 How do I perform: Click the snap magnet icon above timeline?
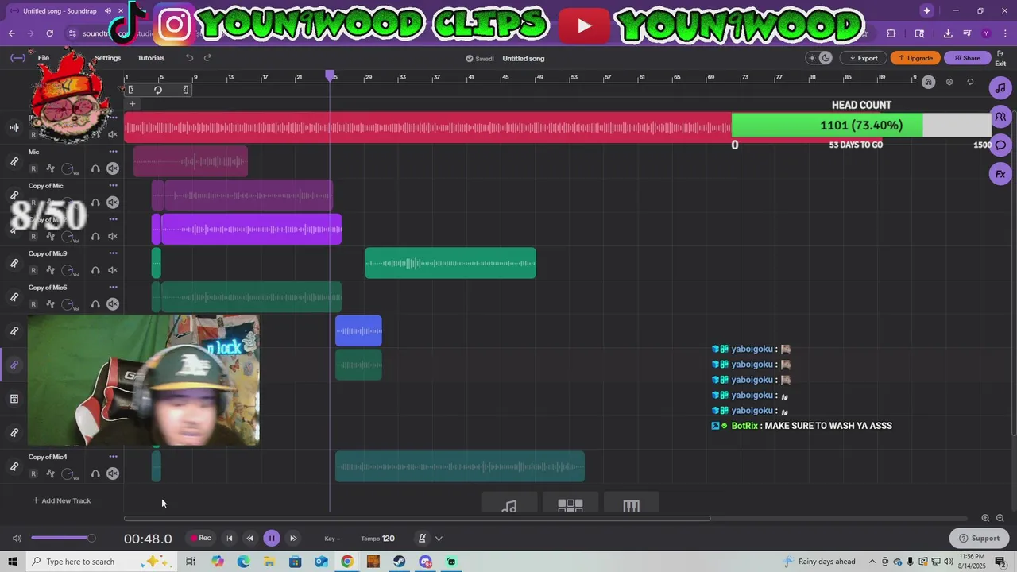point(928,82)
